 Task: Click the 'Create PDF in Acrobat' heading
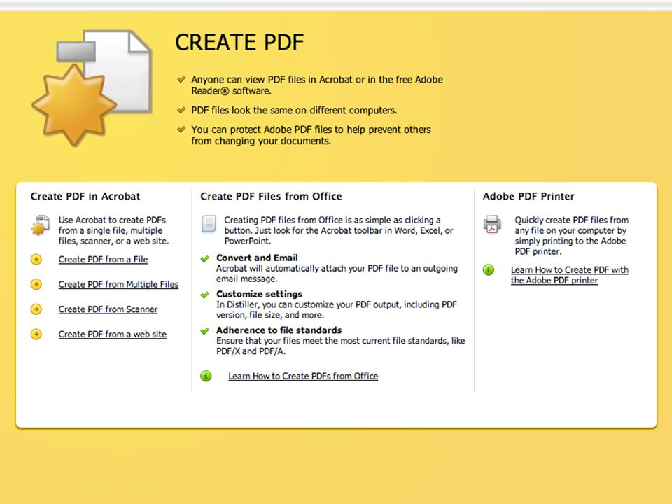[85, 196]
